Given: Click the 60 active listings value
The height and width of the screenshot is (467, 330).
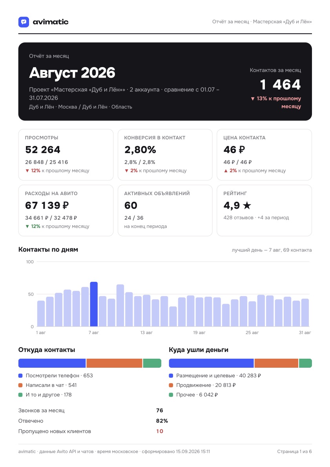Looking at the screenshot, I should 131,205.
